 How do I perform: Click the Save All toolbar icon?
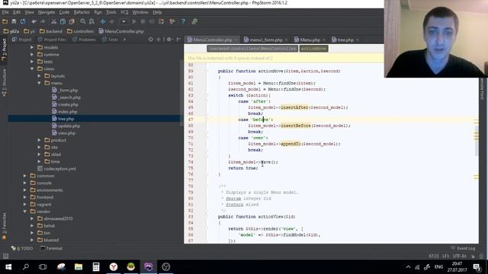(14, 21)
